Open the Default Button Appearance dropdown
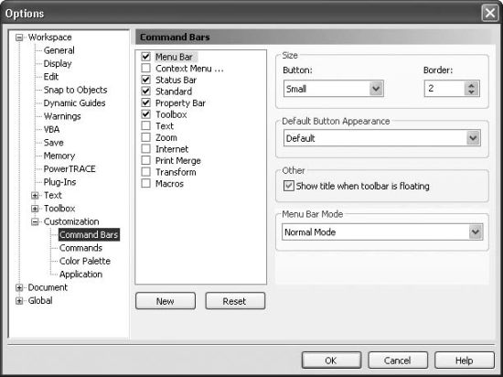Viewport: 503px width, 377px height. pyautogui.click(x=473, y=138)
